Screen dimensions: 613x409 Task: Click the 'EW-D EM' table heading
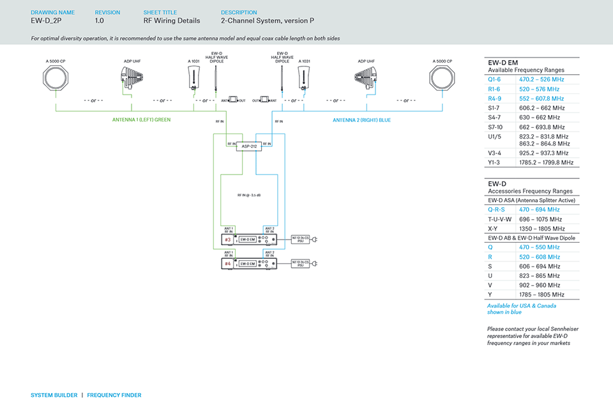point(503,63)
